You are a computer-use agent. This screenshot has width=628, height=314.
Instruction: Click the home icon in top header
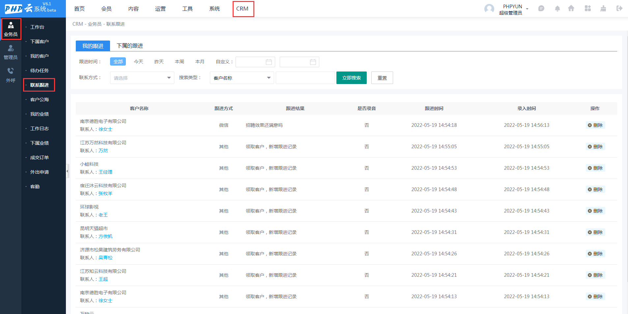coord(571,9)
